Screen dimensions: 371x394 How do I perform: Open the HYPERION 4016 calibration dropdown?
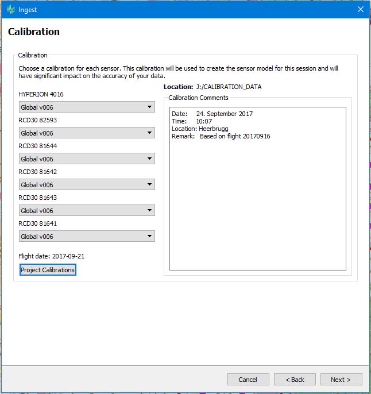87,107
